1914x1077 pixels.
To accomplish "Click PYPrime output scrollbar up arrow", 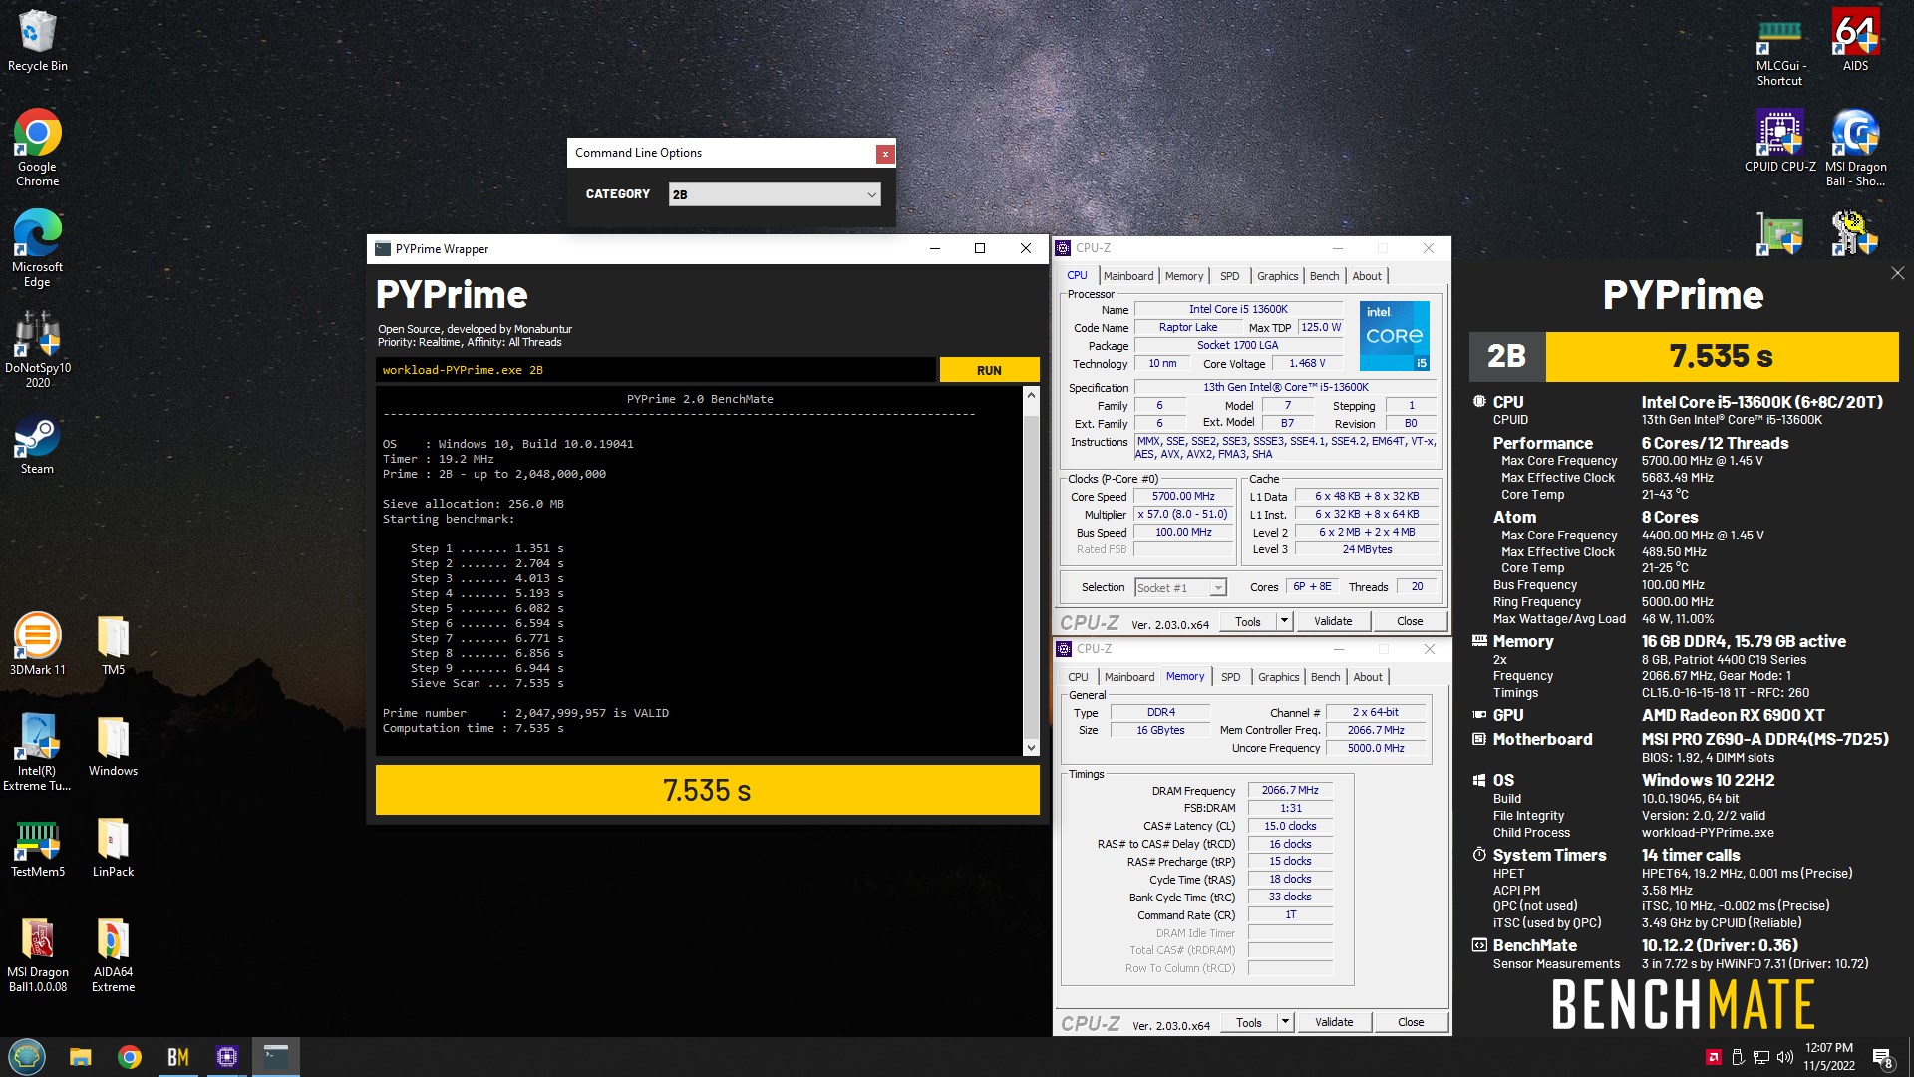I will click(1031, 395).
